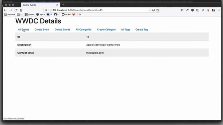The height and width of the screenshot is (125, 223).
Task: Open the wrench developer tools icon
Action: tap(187, 10)
